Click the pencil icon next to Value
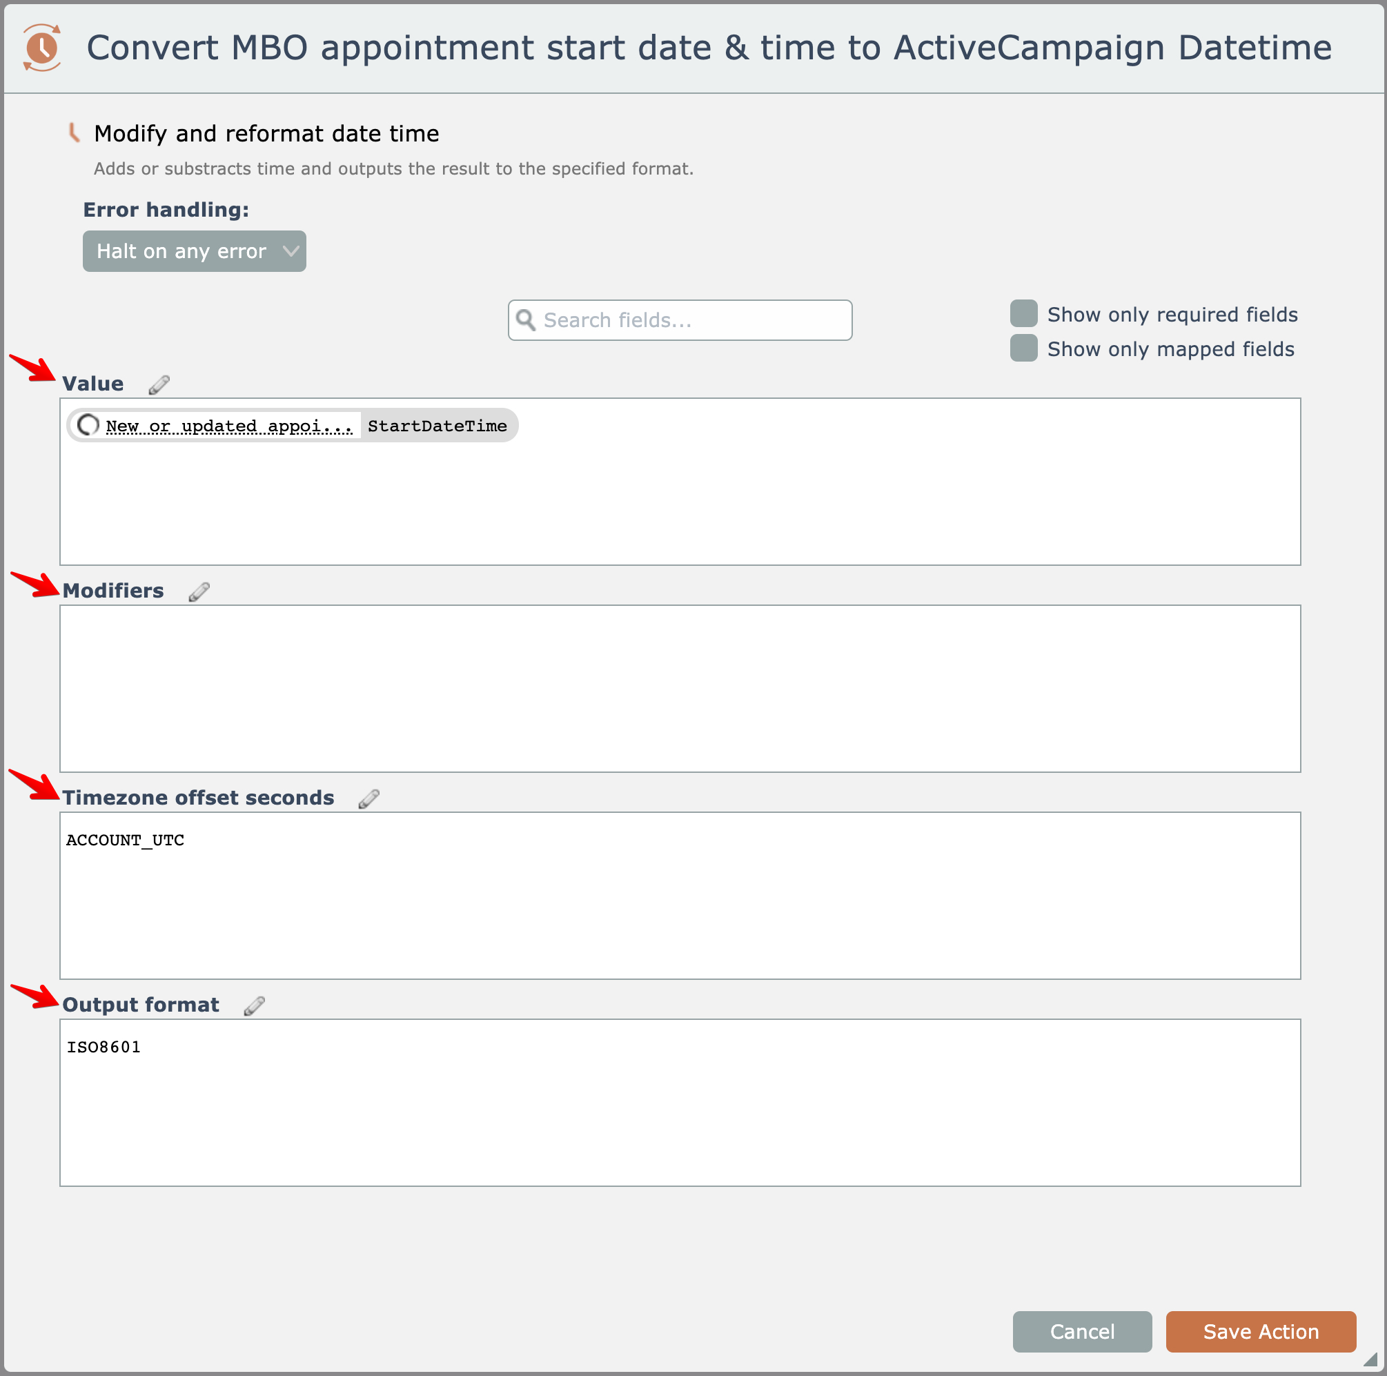 tap(159, 385)
